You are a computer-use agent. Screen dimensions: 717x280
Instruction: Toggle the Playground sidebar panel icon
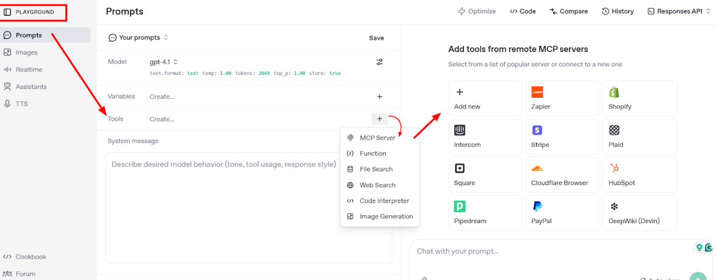click(x=7, y=12)
